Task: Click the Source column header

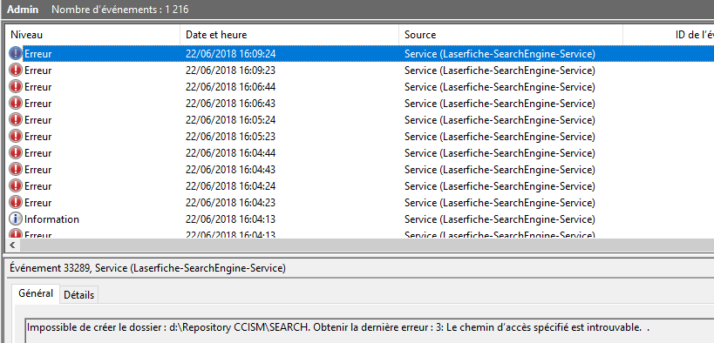Action: tap(511, 35)
